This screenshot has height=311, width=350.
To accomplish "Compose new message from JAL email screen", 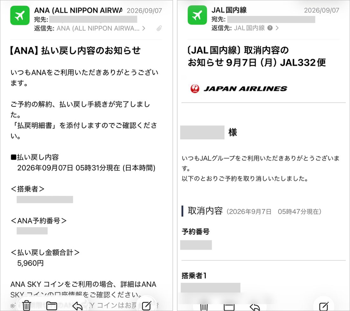I will click(x=324, y=306).
